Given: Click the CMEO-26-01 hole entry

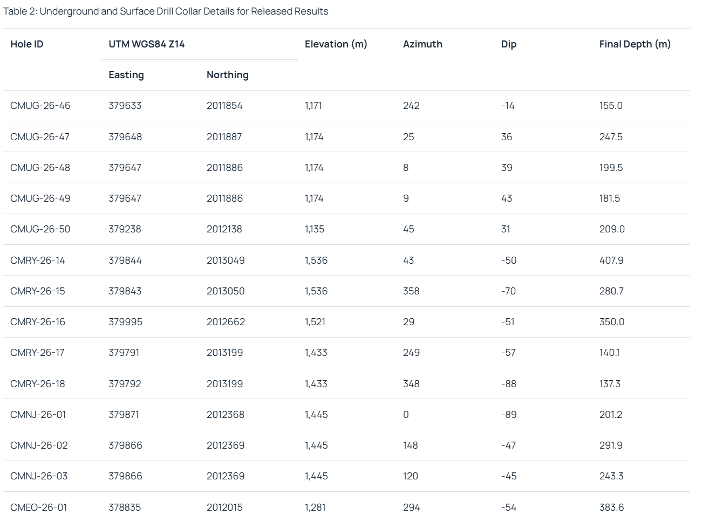Looking at the screenshot, I should pyautogui.click(x=39, y=507).
